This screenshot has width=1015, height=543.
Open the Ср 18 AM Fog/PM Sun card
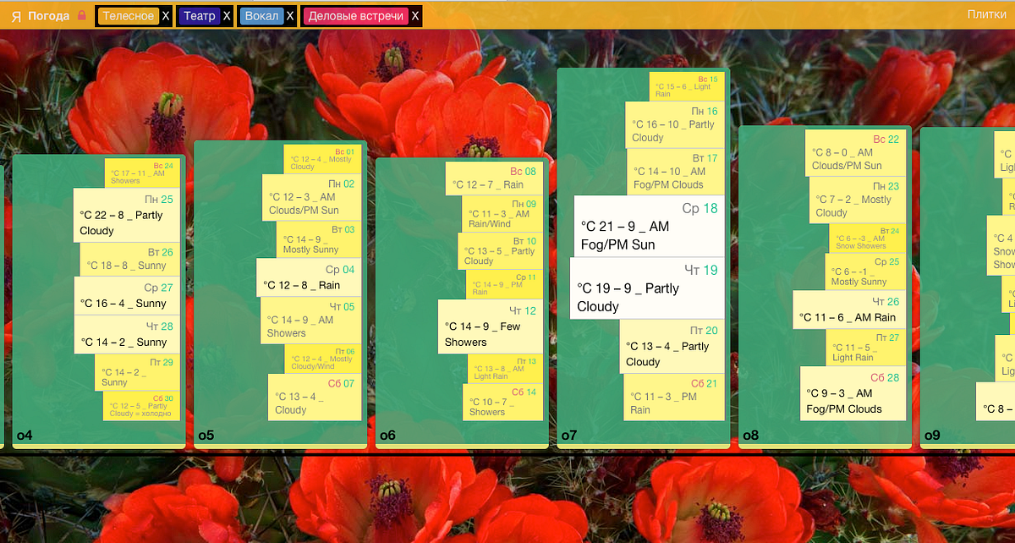click(650, 226)
